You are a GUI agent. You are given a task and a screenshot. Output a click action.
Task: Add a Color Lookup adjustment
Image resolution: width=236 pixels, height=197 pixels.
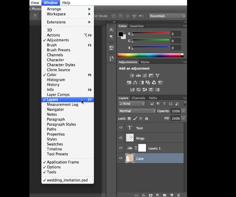(x=160, y=82)
